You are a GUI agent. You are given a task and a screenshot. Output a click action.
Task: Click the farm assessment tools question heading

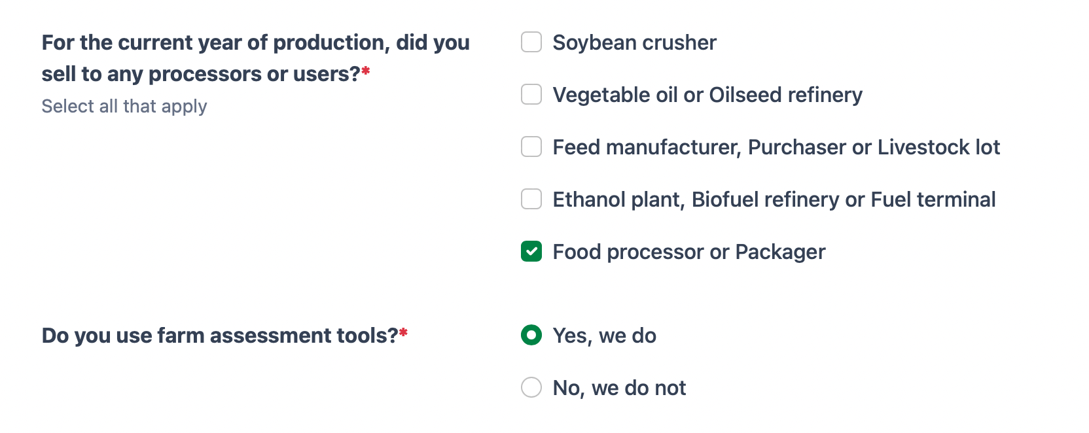(220, 336)
